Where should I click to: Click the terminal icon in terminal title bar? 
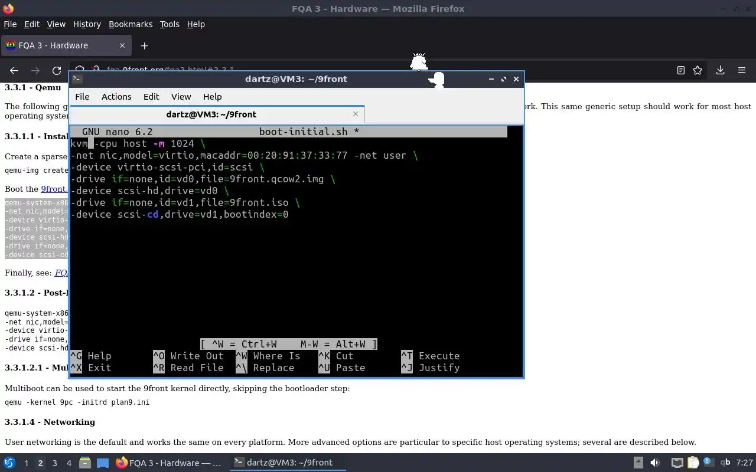coord(77,78)
